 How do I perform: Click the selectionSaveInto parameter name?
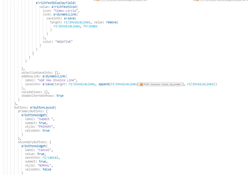pos(36,72)
